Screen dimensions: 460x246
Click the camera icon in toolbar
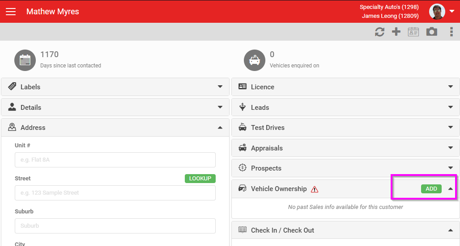[x=432, y=32]
